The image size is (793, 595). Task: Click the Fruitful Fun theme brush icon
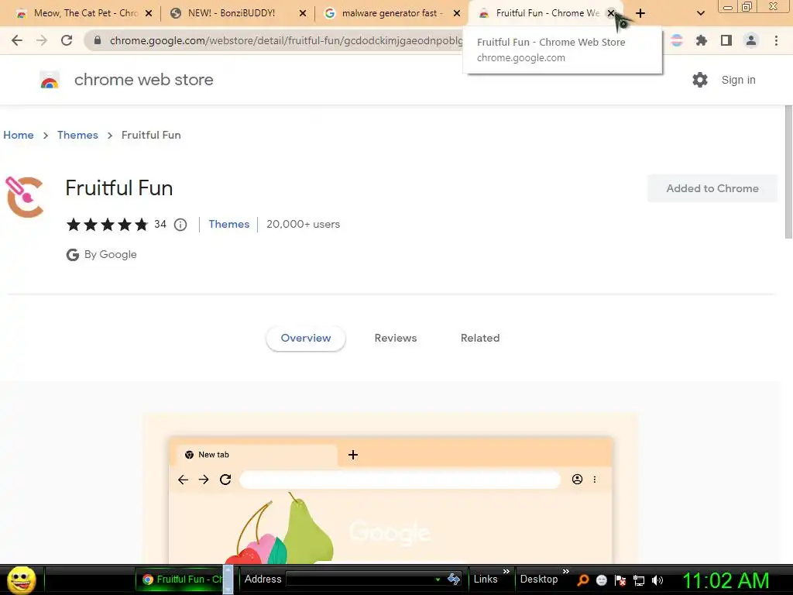(24, 197)
